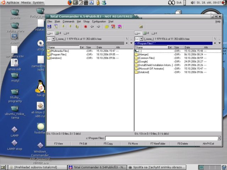Click the F8 Delete button
The width and height of the screenshot is (227, 170).
[x=183, y=144]
